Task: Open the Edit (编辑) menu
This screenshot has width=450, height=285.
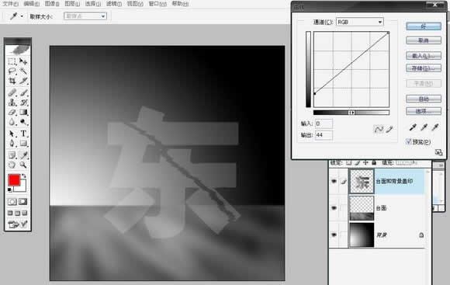Action: [32, 4]
